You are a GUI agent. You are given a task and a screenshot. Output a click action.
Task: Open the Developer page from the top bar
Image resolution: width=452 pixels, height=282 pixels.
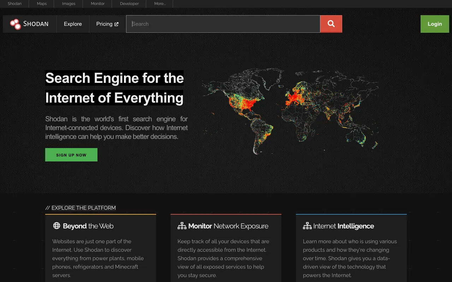(x=129, y=4)
